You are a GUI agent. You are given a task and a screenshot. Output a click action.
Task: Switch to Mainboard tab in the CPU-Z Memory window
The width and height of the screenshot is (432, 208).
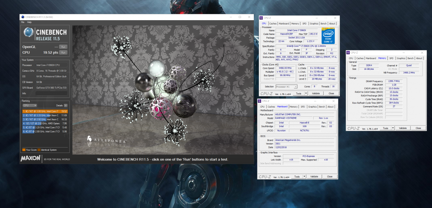coord(371,58)
